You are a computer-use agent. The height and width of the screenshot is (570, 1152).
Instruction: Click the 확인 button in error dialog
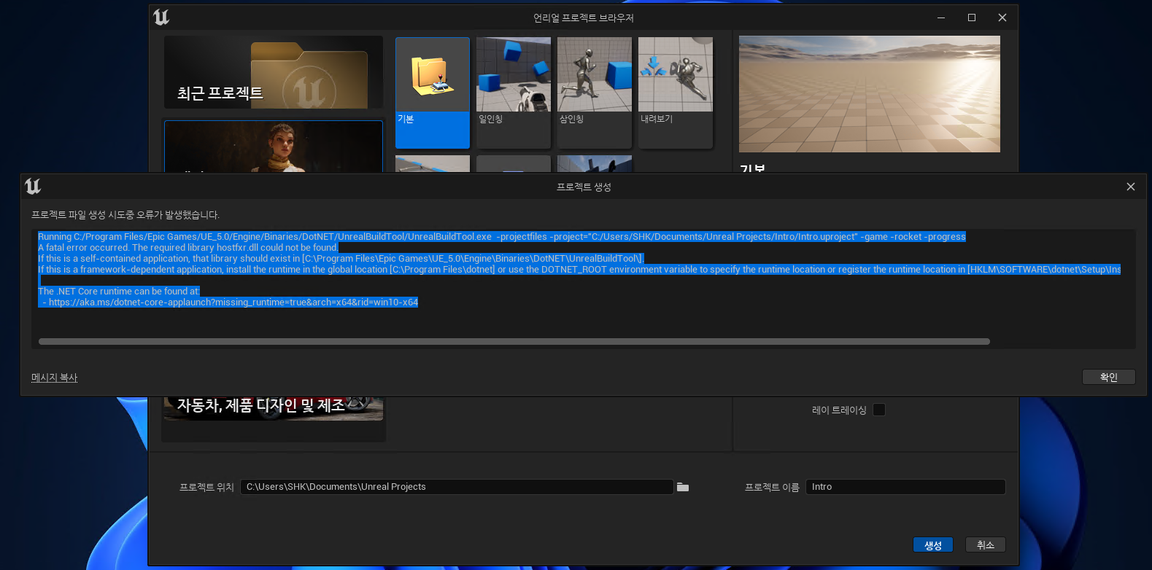pyautogui.click(x=1108, y=377)
